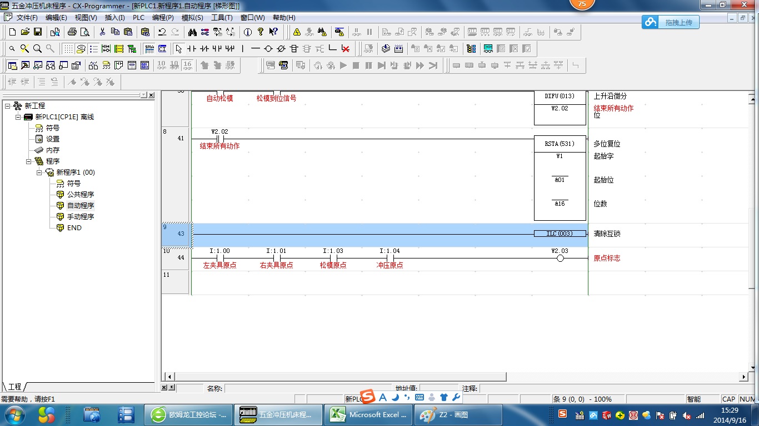Select the new coil tool

point(268,49)
